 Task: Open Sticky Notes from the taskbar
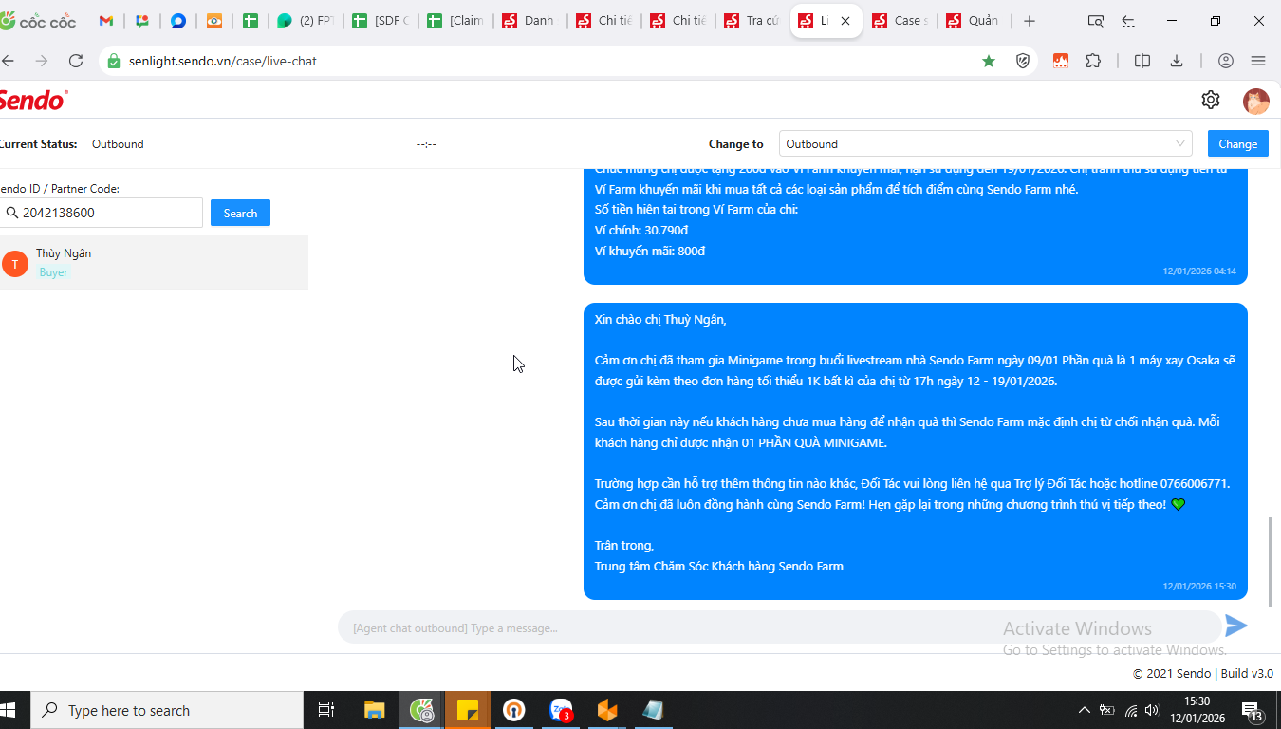[468, 710]
